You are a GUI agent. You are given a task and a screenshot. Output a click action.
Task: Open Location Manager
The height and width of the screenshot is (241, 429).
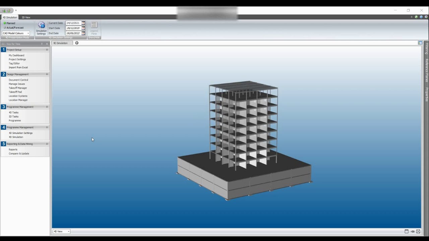(18, 100)
